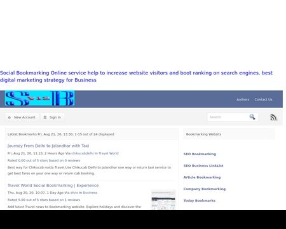The image size is (286, 229).
Task: Click 'Best way for Chikucab noida' description
Action: tap(89, 170)
